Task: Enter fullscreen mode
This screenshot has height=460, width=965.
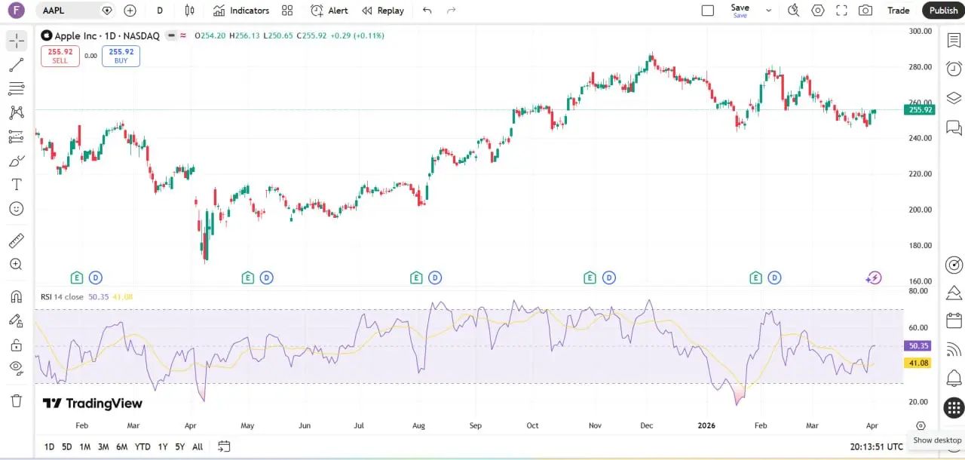Action: click(x=842, y=11)
